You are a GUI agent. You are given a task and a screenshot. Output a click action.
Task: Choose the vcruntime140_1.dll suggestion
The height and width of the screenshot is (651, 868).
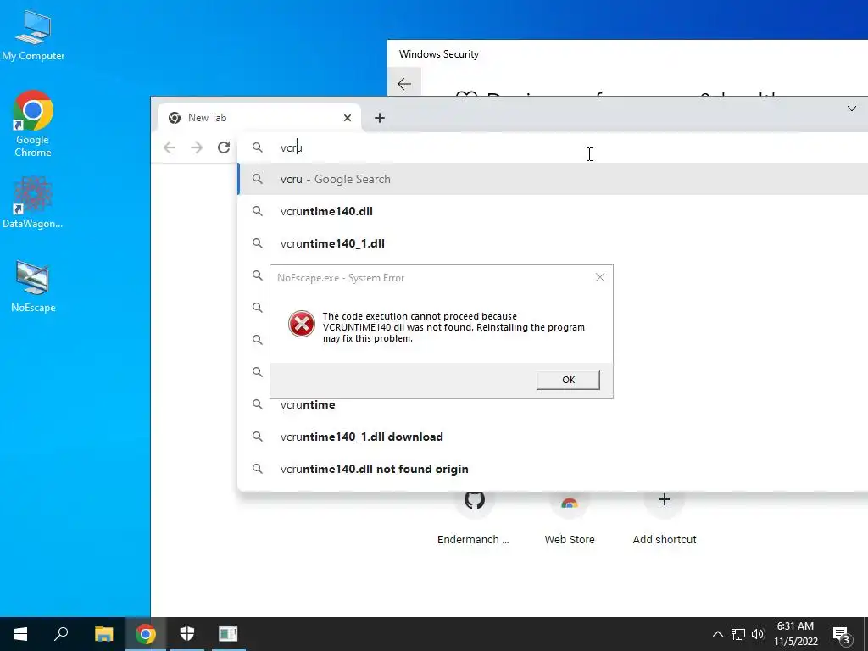[554, 243]
